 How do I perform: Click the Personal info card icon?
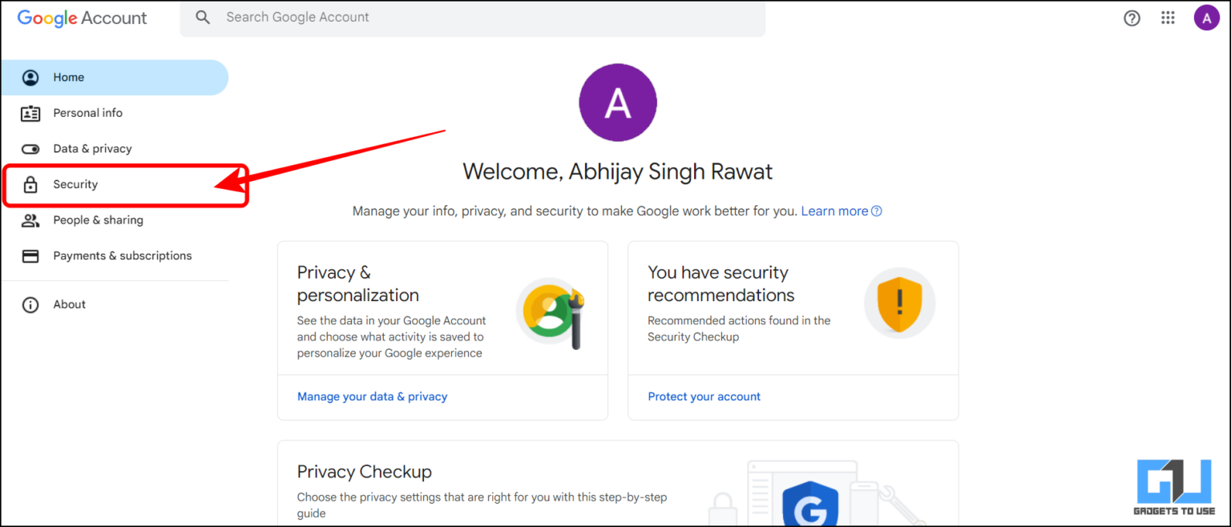(x=30, y=113)
